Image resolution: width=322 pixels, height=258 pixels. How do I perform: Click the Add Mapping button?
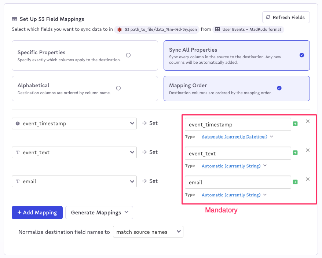(37, 213)
